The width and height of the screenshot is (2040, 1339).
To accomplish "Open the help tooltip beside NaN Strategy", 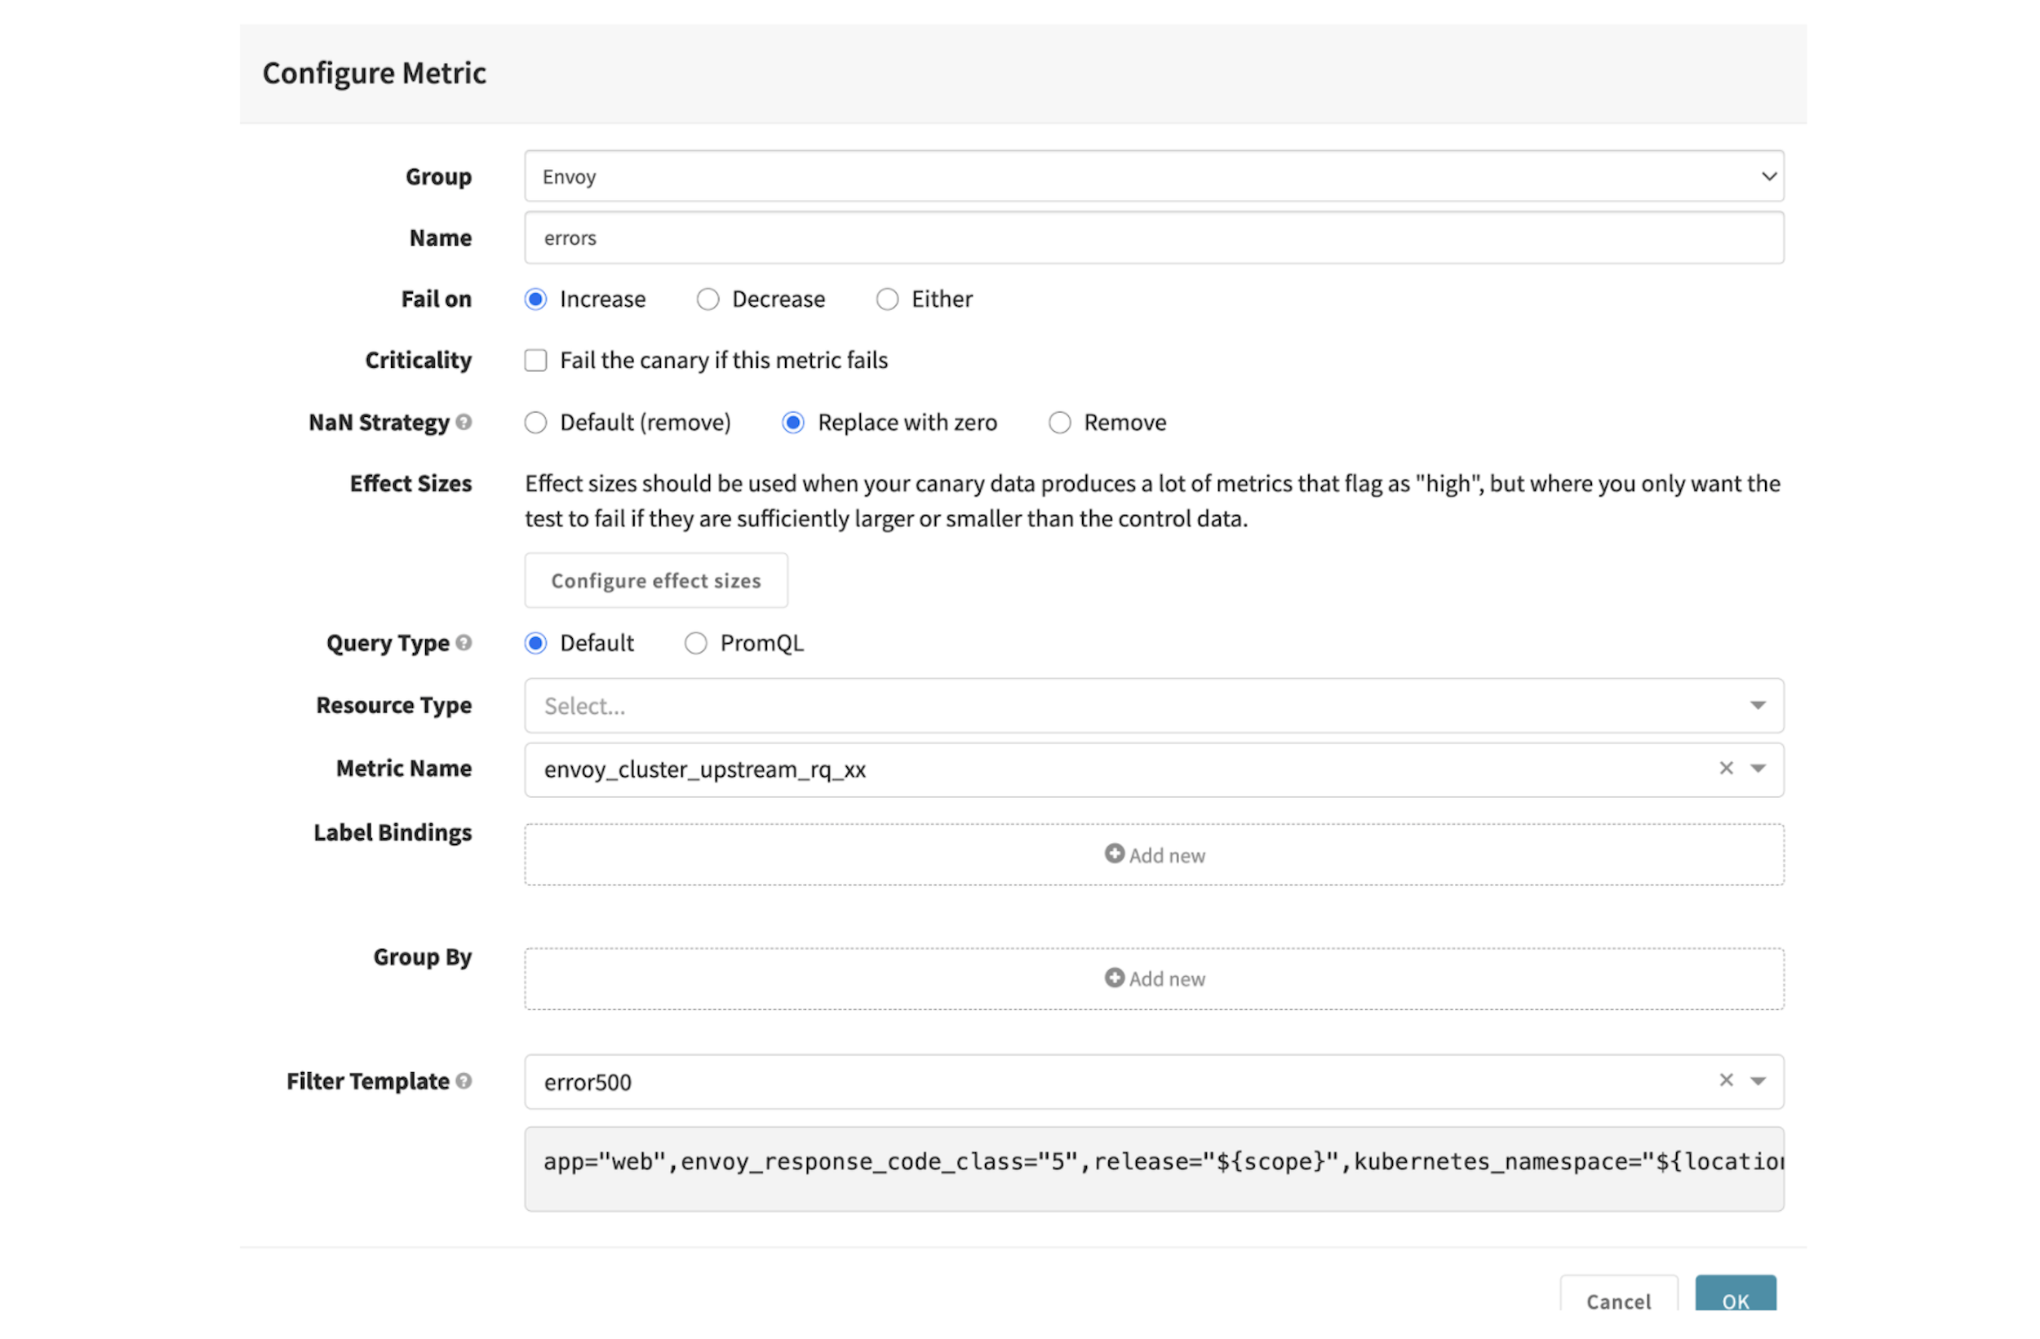I will 464,422.
